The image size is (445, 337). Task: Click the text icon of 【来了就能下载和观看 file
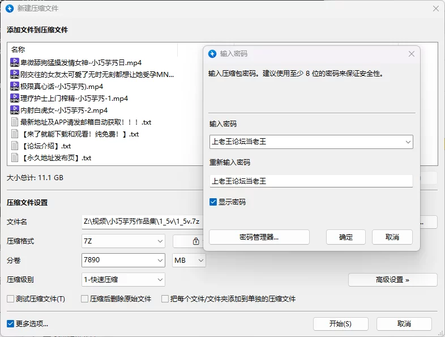click(15, 134)
